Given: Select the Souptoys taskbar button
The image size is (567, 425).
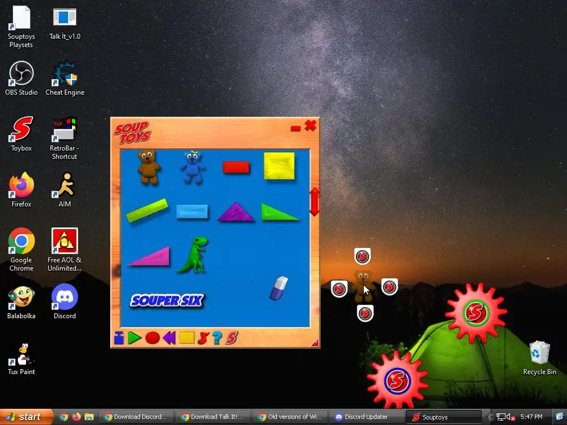Looking at the screenshot, I should click(x=444, y=417).
